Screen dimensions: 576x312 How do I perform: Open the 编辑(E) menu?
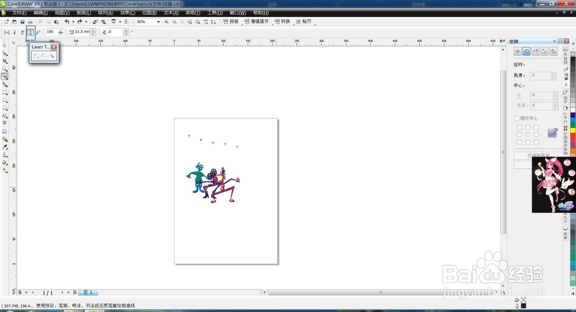point(40,13)
